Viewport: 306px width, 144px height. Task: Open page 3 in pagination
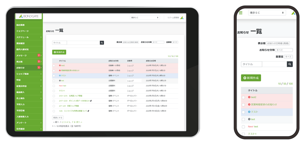[65, 122]
